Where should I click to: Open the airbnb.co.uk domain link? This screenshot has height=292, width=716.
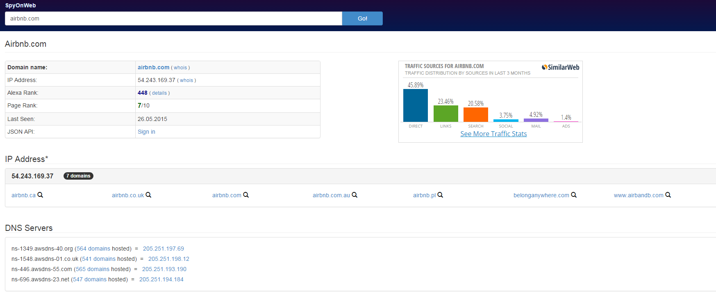pos(128,195)
